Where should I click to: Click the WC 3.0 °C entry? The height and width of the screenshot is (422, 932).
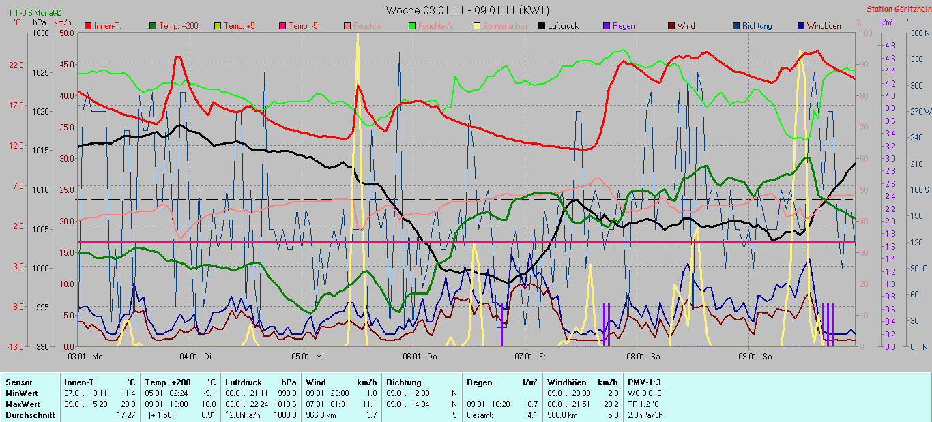645,393
